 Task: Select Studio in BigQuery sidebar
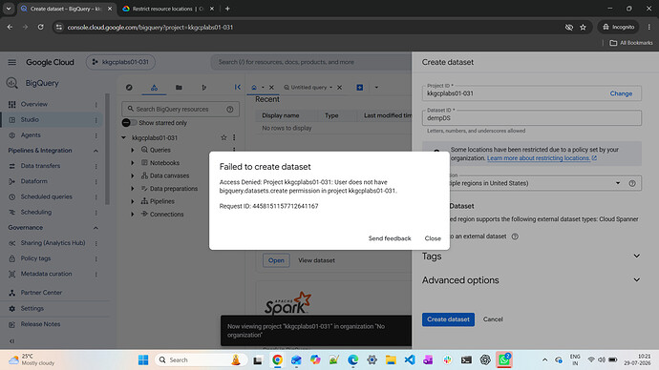point(30,119)
